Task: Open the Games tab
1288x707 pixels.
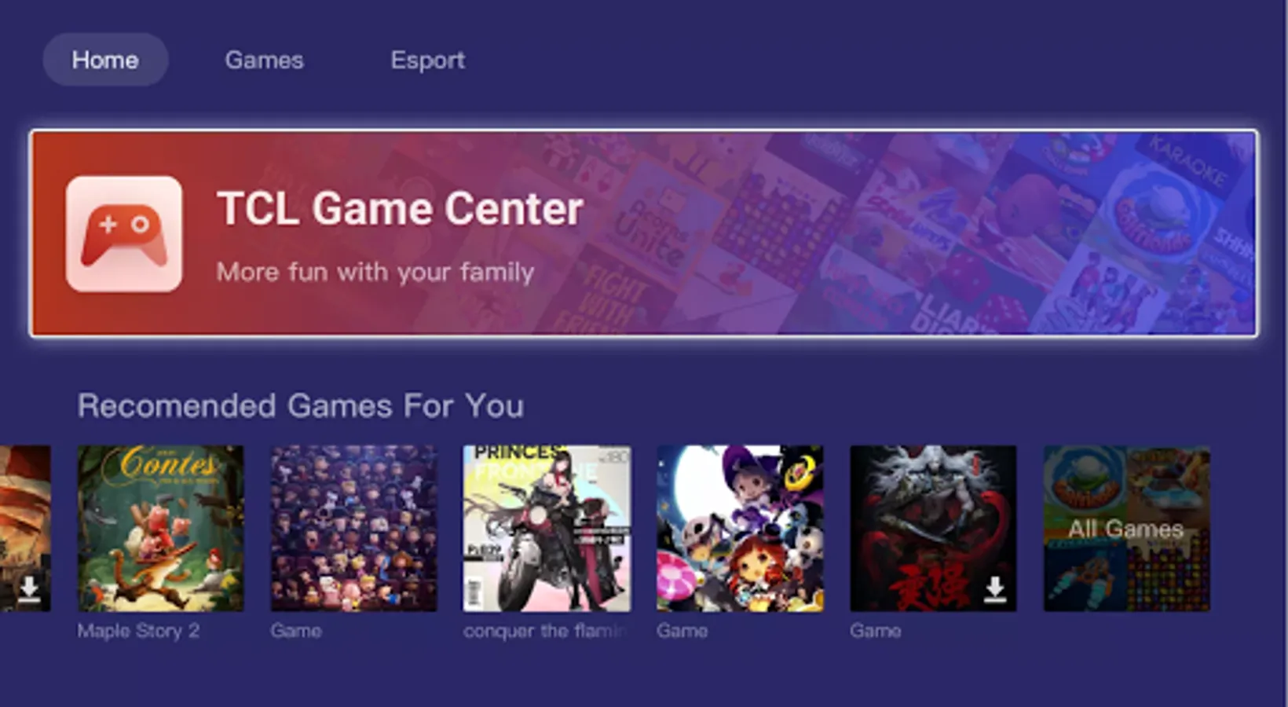Action: [x=264, y=60]
